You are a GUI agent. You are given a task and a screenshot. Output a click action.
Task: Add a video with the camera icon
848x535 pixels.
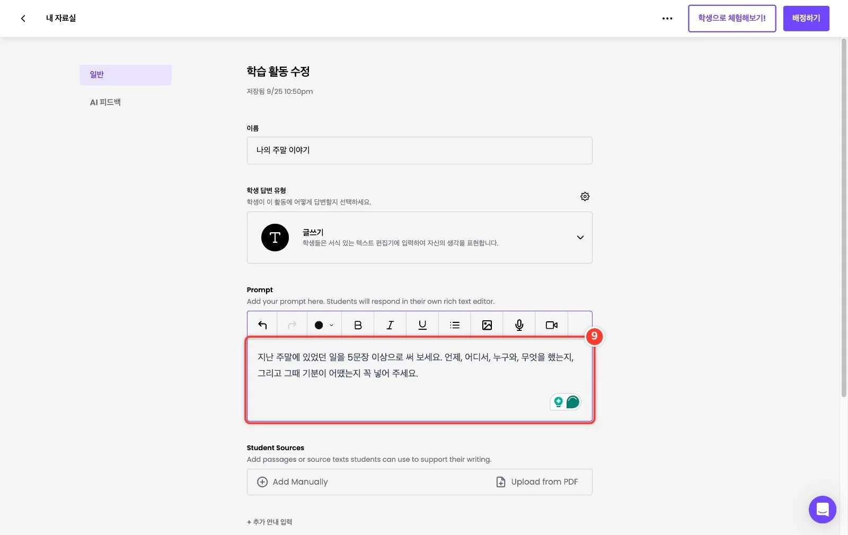(552, 325)
